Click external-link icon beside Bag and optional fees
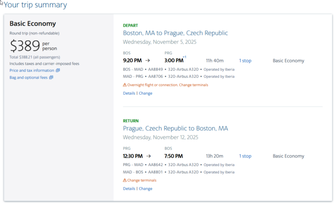Viewport: 334px width, 203px height. pos(51,77)
